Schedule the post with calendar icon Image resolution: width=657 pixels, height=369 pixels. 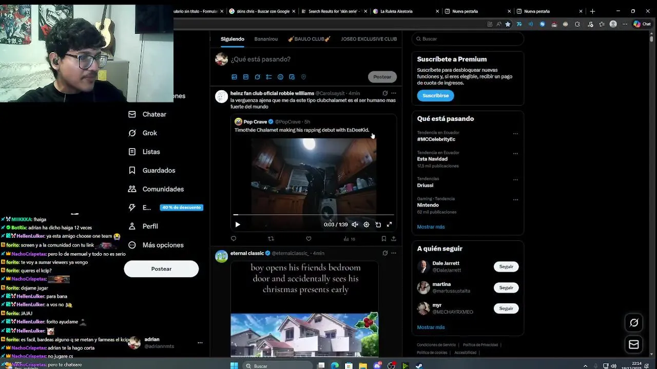point(292,77)
